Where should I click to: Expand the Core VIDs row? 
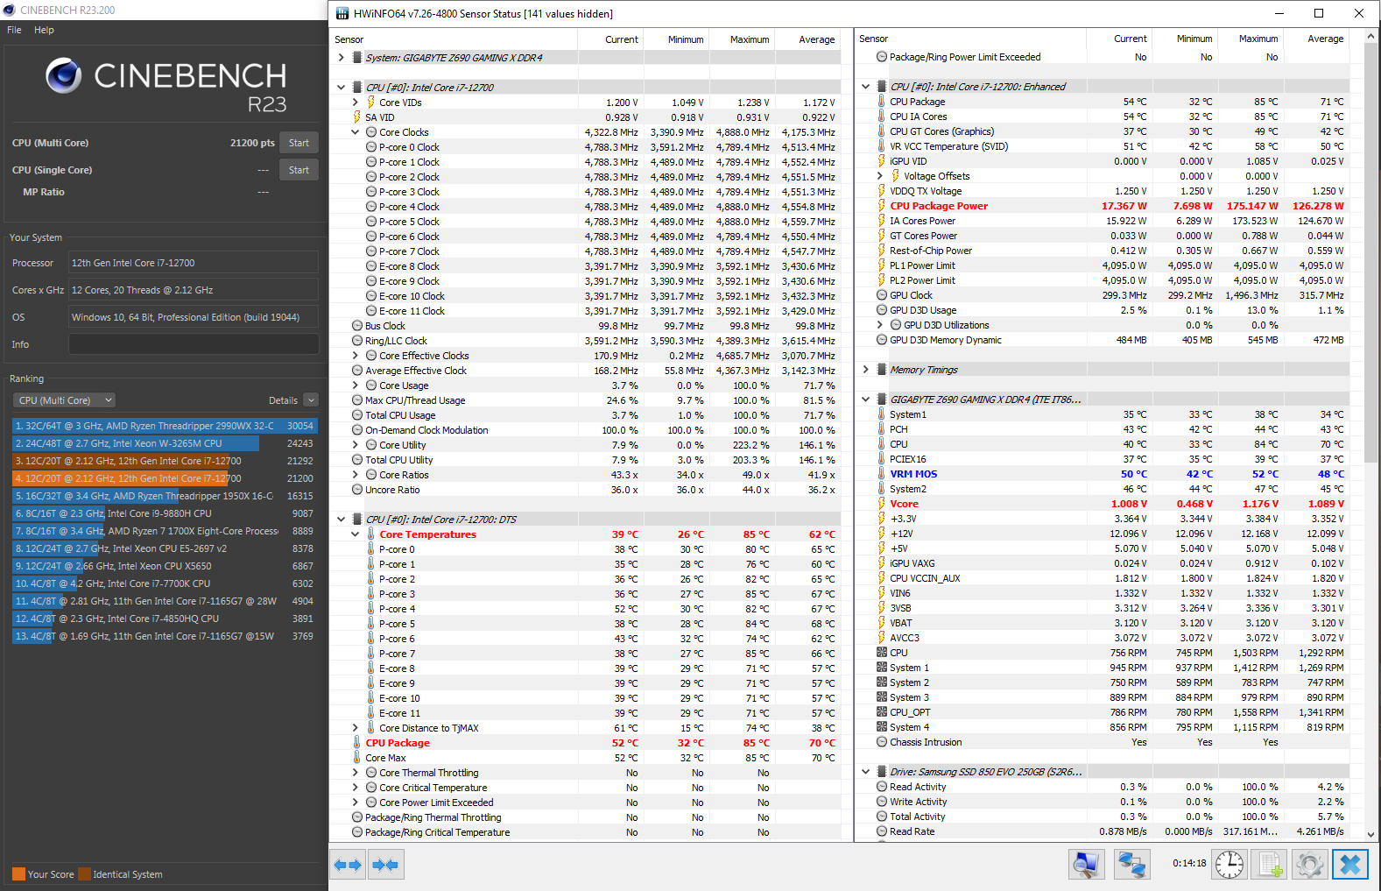pyautogui.click(x=355, y=103)
